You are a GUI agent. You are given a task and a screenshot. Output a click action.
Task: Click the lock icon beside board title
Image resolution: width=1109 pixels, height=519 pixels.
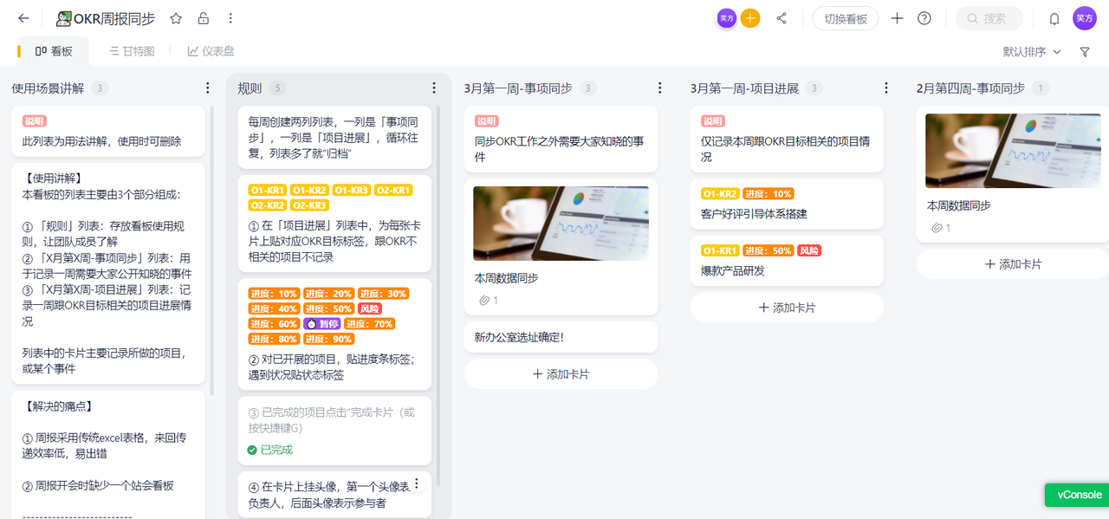coord(203,18)
